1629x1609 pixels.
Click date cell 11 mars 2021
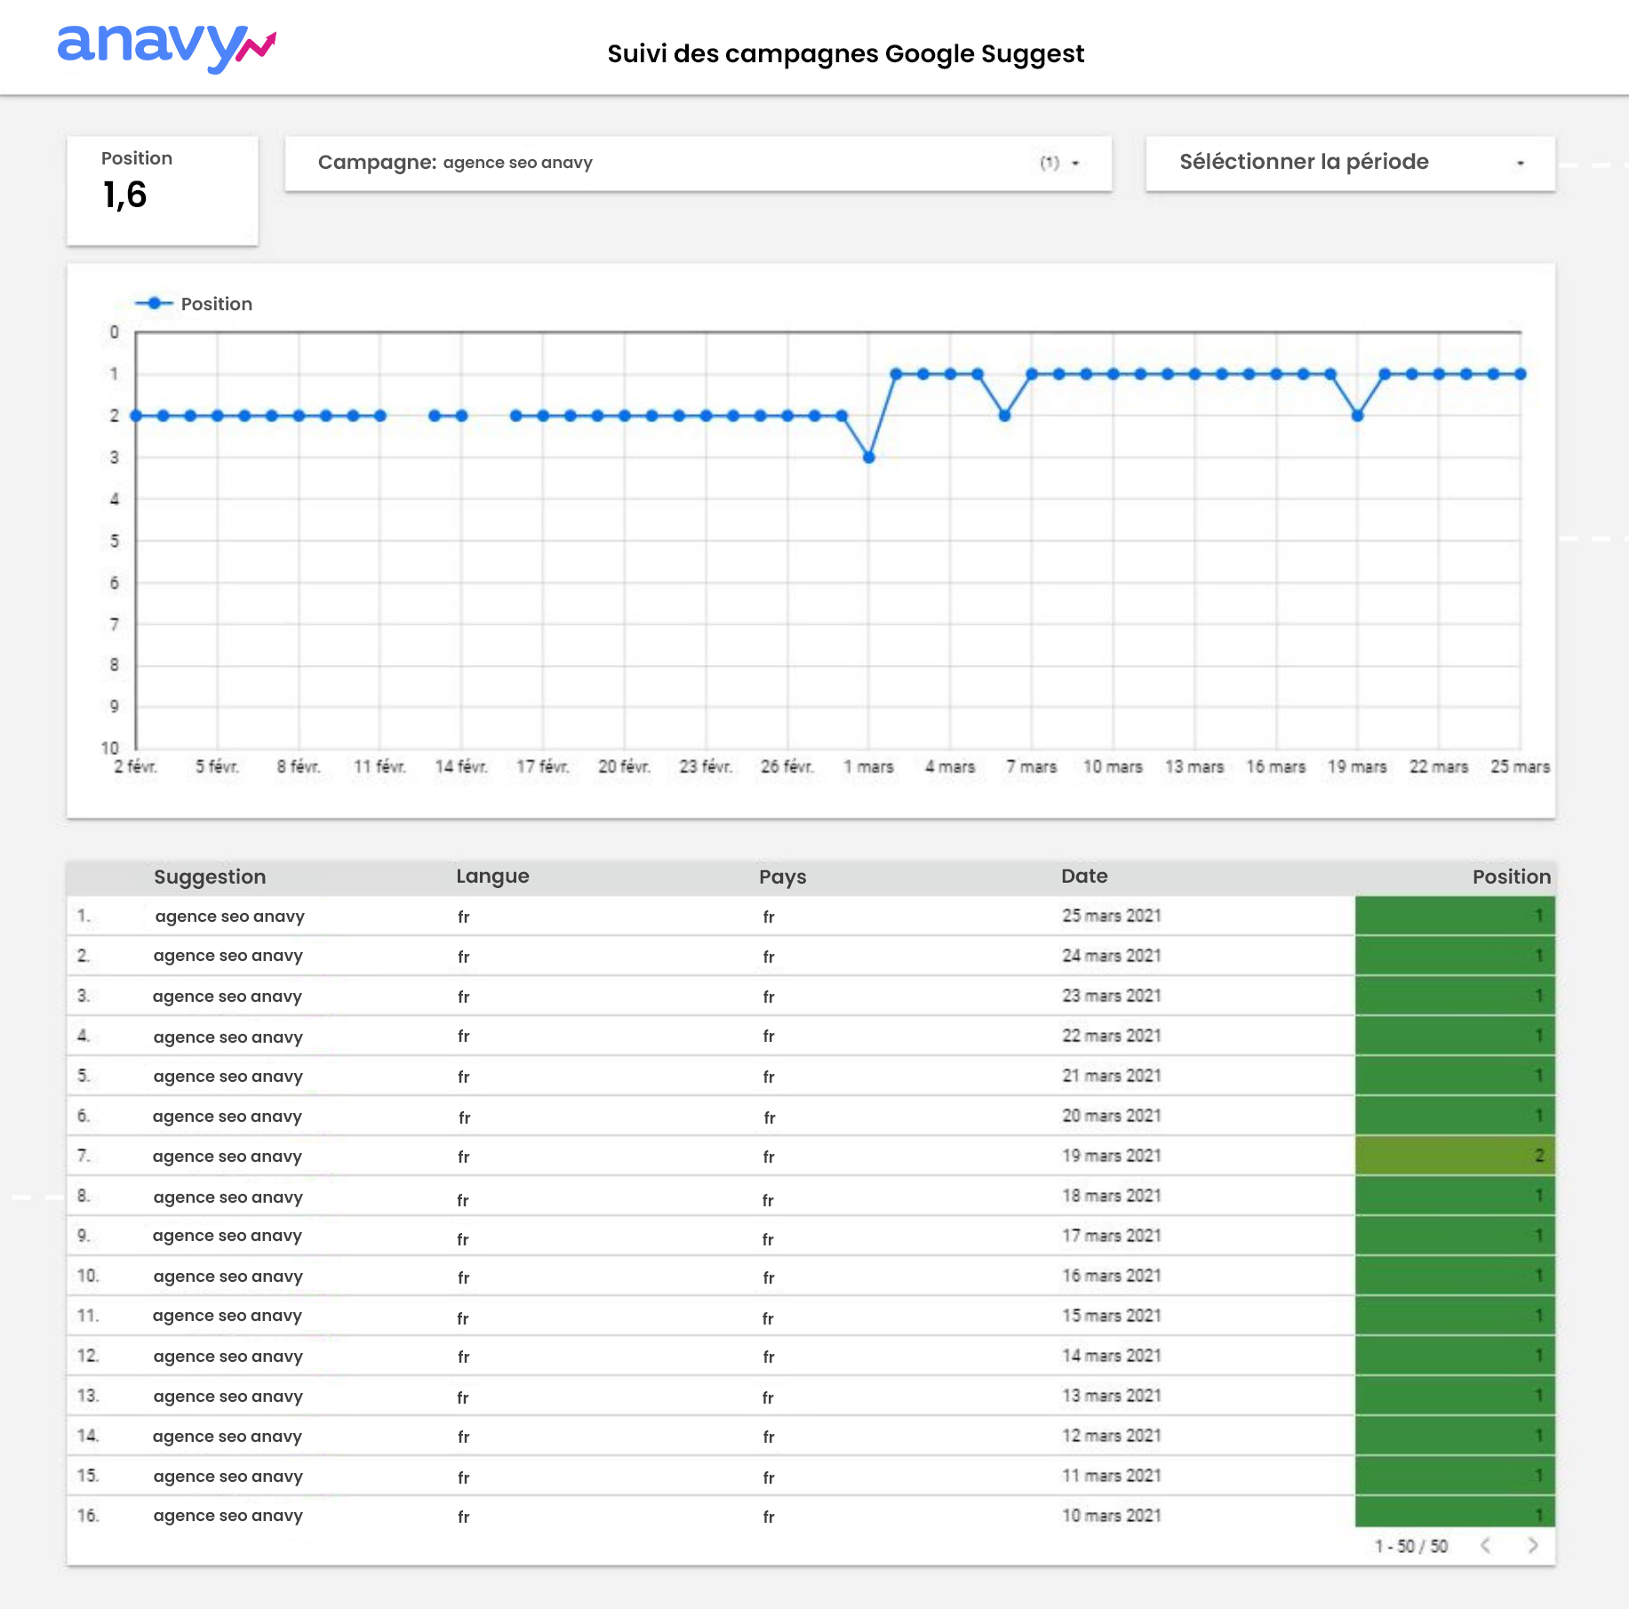pos(1112,1476)
